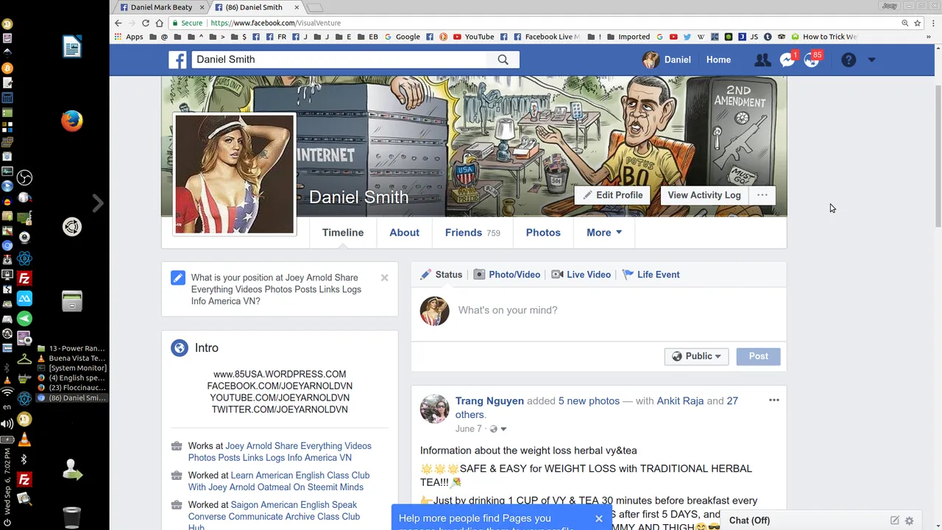This screenshot has width=942, height=530.
Task: Click the Post button
Action: tap(758, 356)
